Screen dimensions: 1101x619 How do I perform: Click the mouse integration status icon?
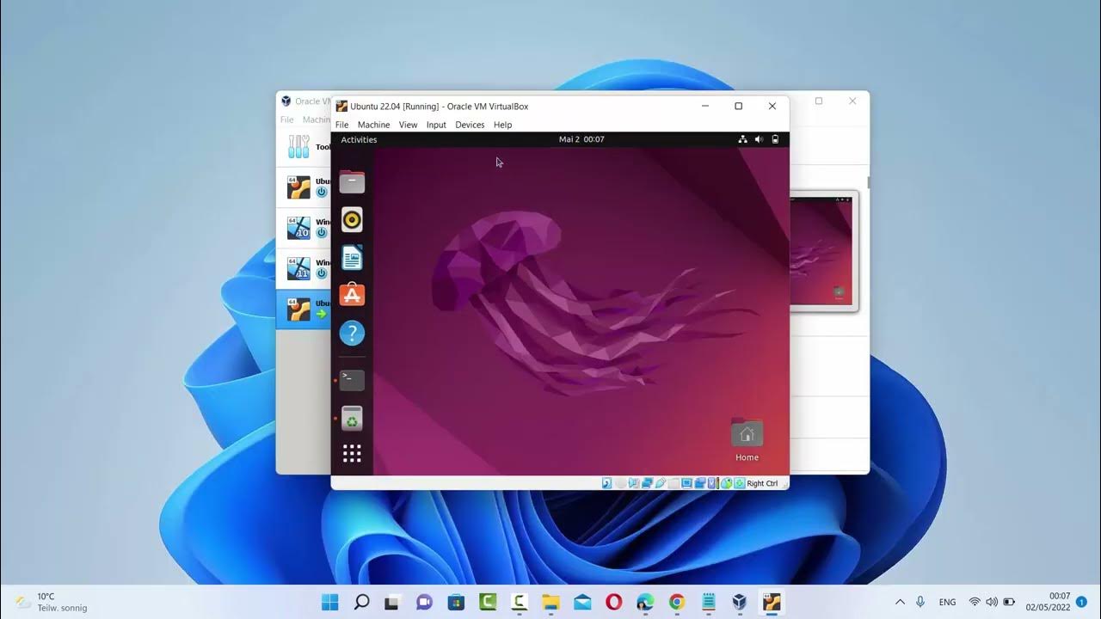tap(726, 483)
